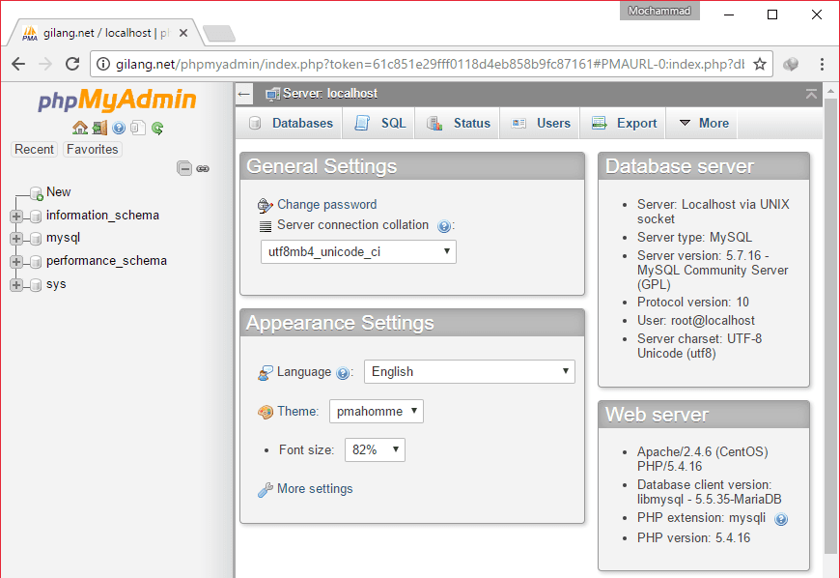Expand the mysql database tree node
Viewport: 840px width, 578px height.
click(x=16, y=238)
